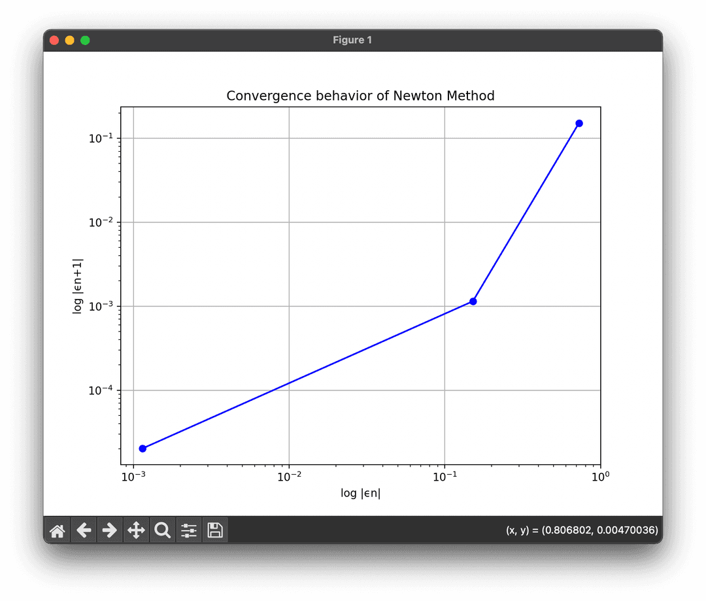Toggle the Pan axes tool
The width and height of the screenshot is (706, 601).
[x=136, y=530]
